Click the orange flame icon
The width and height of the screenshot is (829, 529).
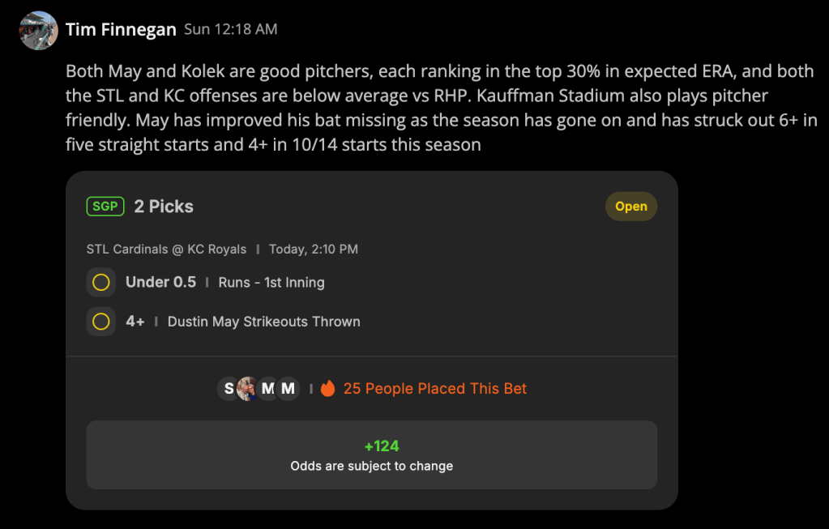[328, 388]
